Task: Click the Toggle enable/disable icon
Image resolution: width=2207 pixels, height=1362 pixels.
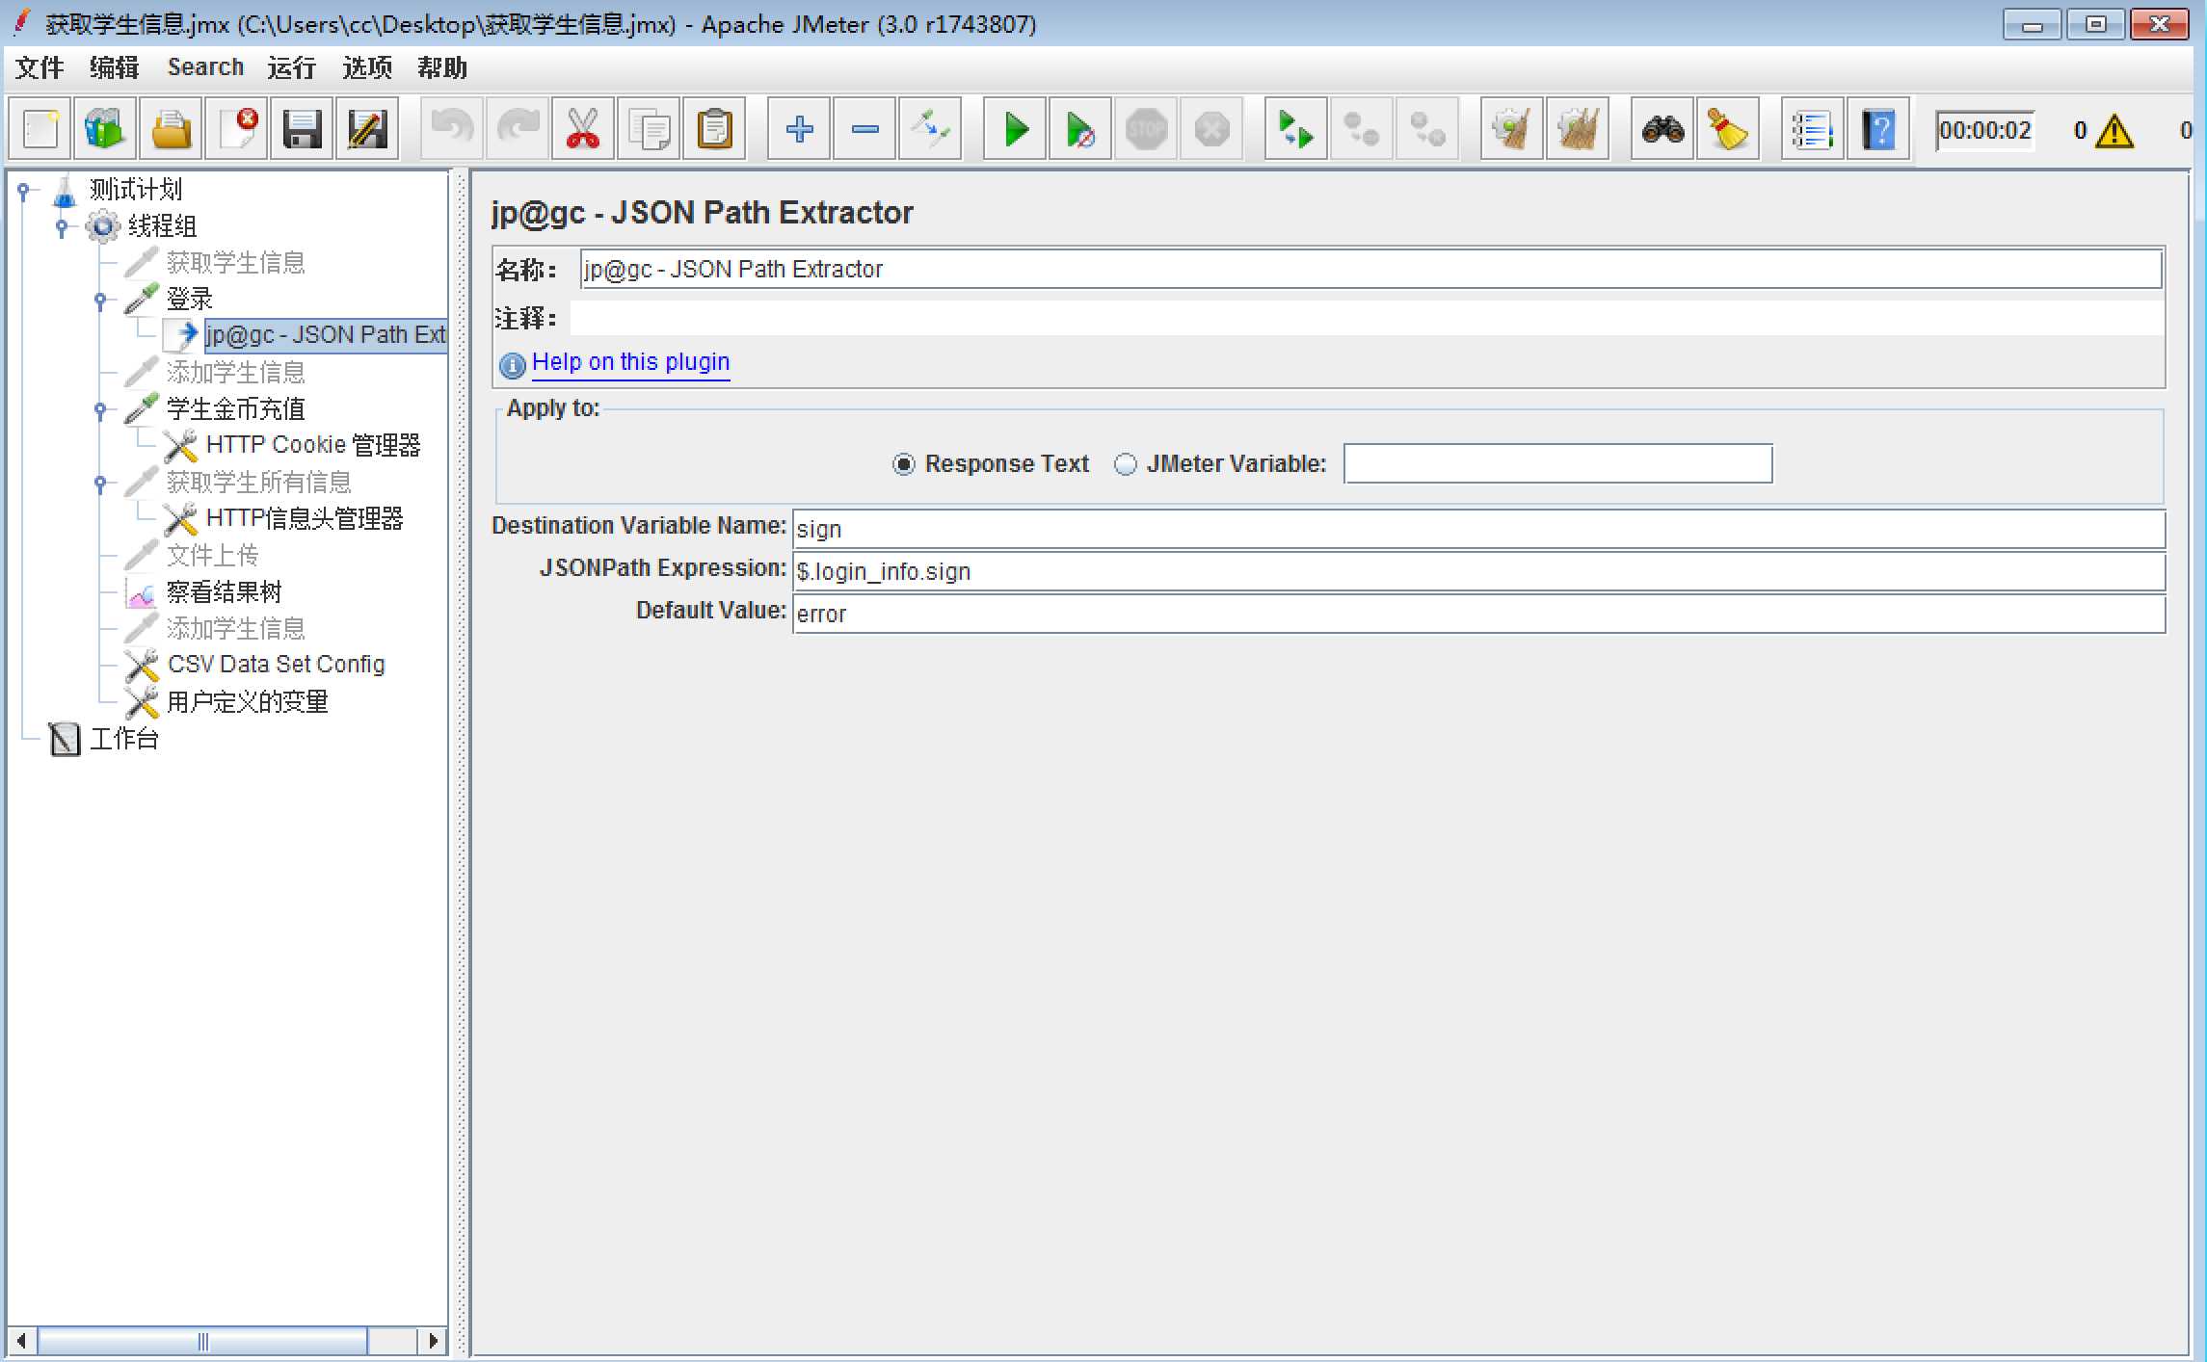Action: [930, 129]
